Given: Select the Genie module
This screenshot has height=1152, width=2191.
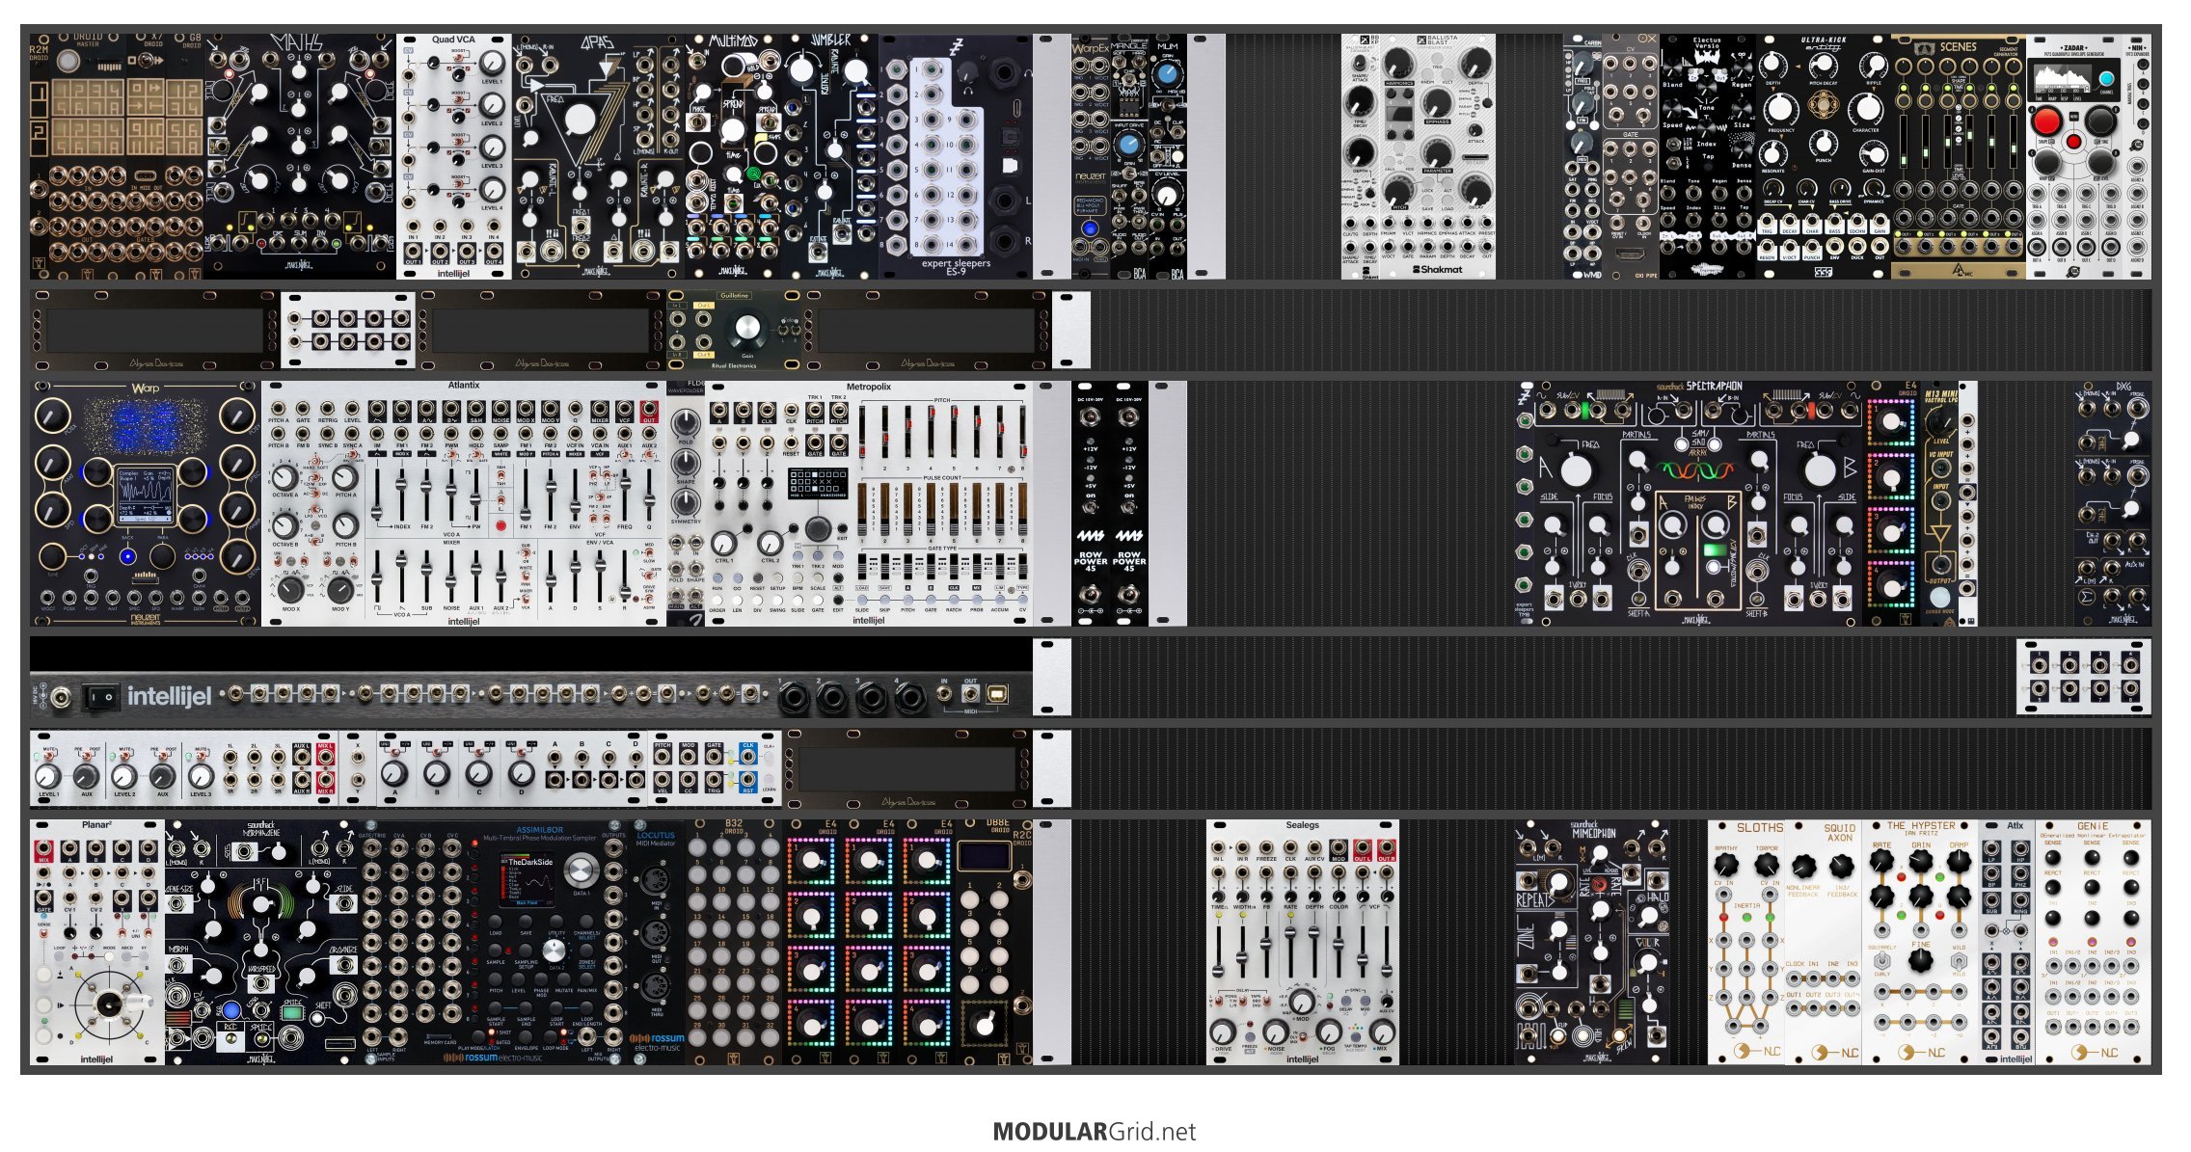Looking at the screenshot, I should click(x=2094, y=943).
